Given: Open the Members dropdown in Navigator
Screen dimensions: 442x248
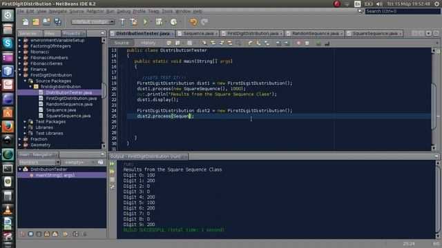Looking at the screenshot, I should coord(39,163).
